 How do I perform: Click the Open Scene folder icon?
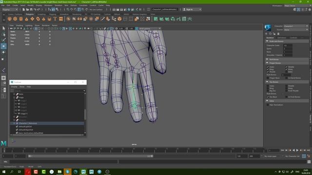[x=27, y=10]
